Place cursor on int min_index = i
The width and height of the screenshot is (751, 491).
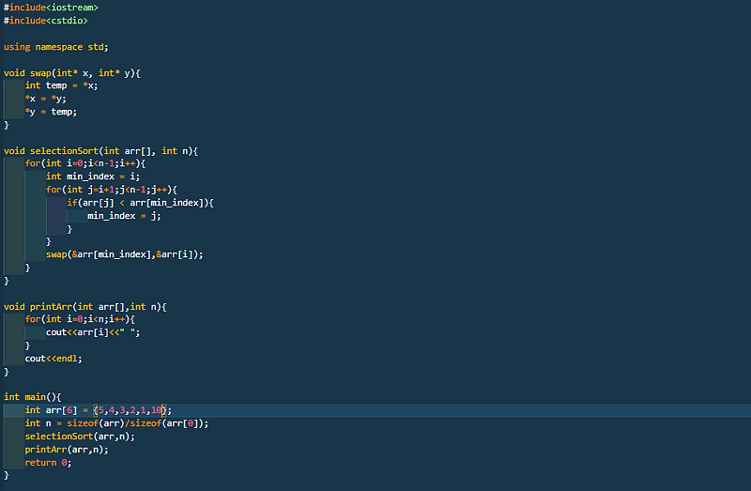coord(93,176)
